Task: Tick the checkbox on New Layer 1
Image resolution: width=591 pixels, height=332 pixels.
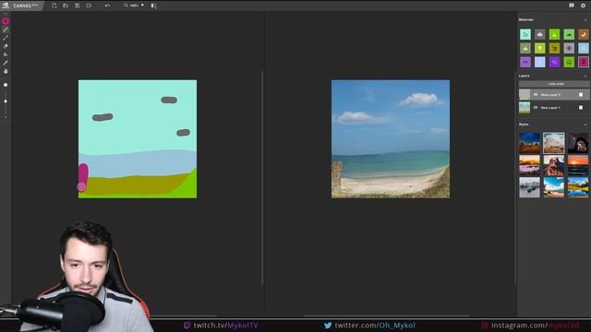Action: (x=581, y=108)
